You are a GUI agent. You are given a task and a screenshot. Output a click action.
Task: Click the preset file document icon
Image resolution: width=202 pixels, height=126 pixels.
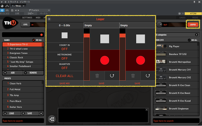[x=12, y=10]
